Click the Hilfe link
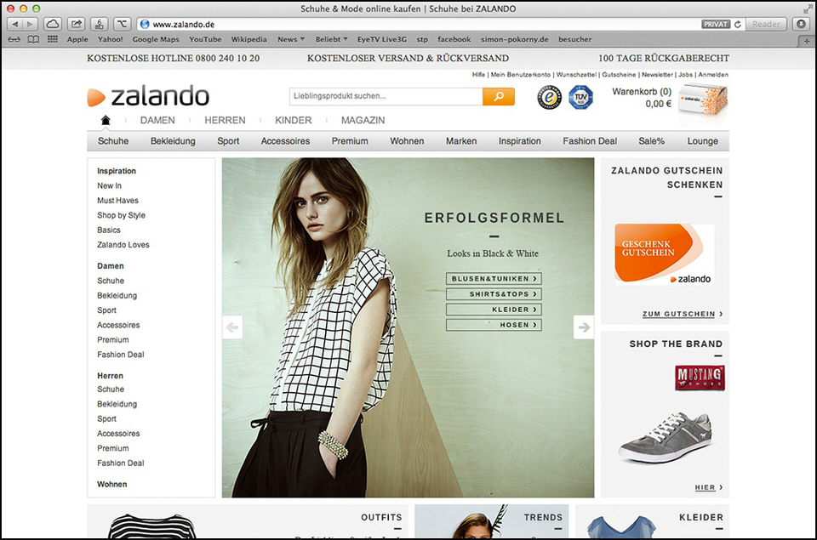Viewport: 817px width, 540px height. coord(478,75)
